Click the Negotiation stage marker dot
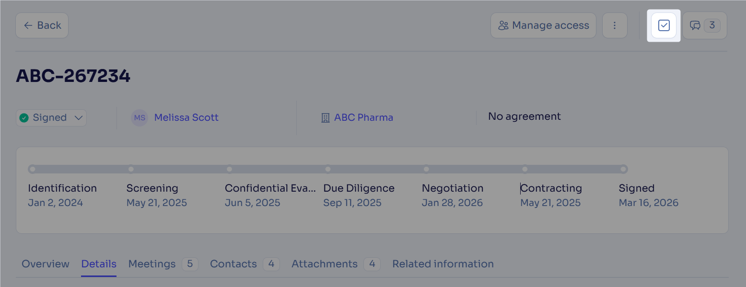The width and height of the screenshot is (746, 287). point(426,169)
